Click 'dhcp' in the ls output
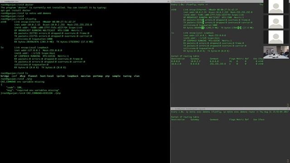 (22, 76)
